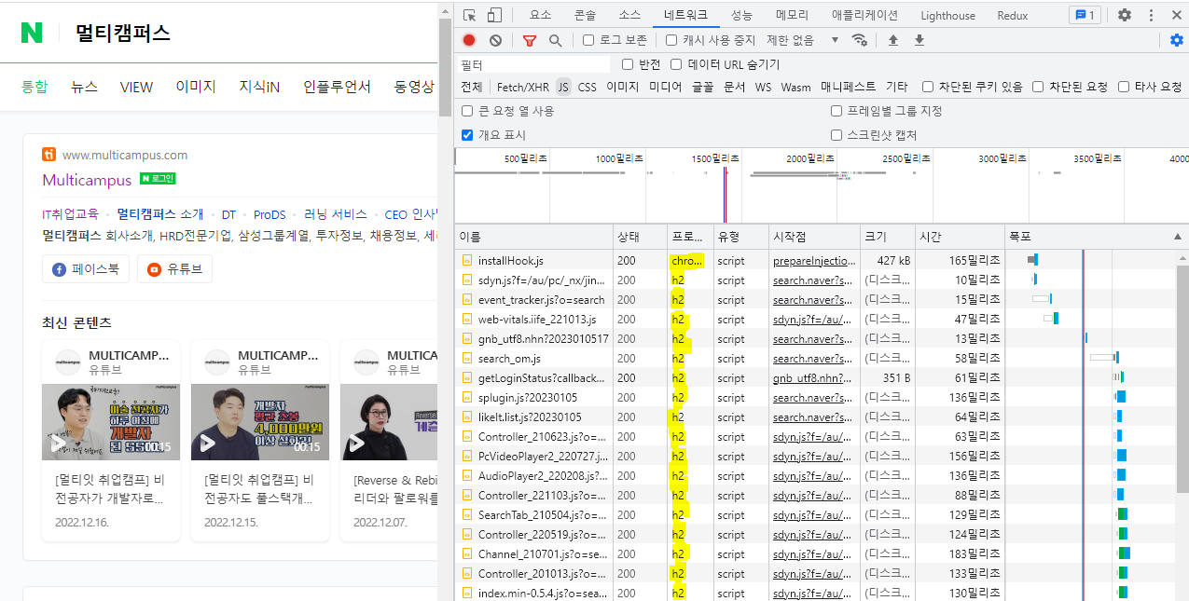Switch to 지식iN search tab
This screenshot has height=601, width=1189.
point(259,87)
